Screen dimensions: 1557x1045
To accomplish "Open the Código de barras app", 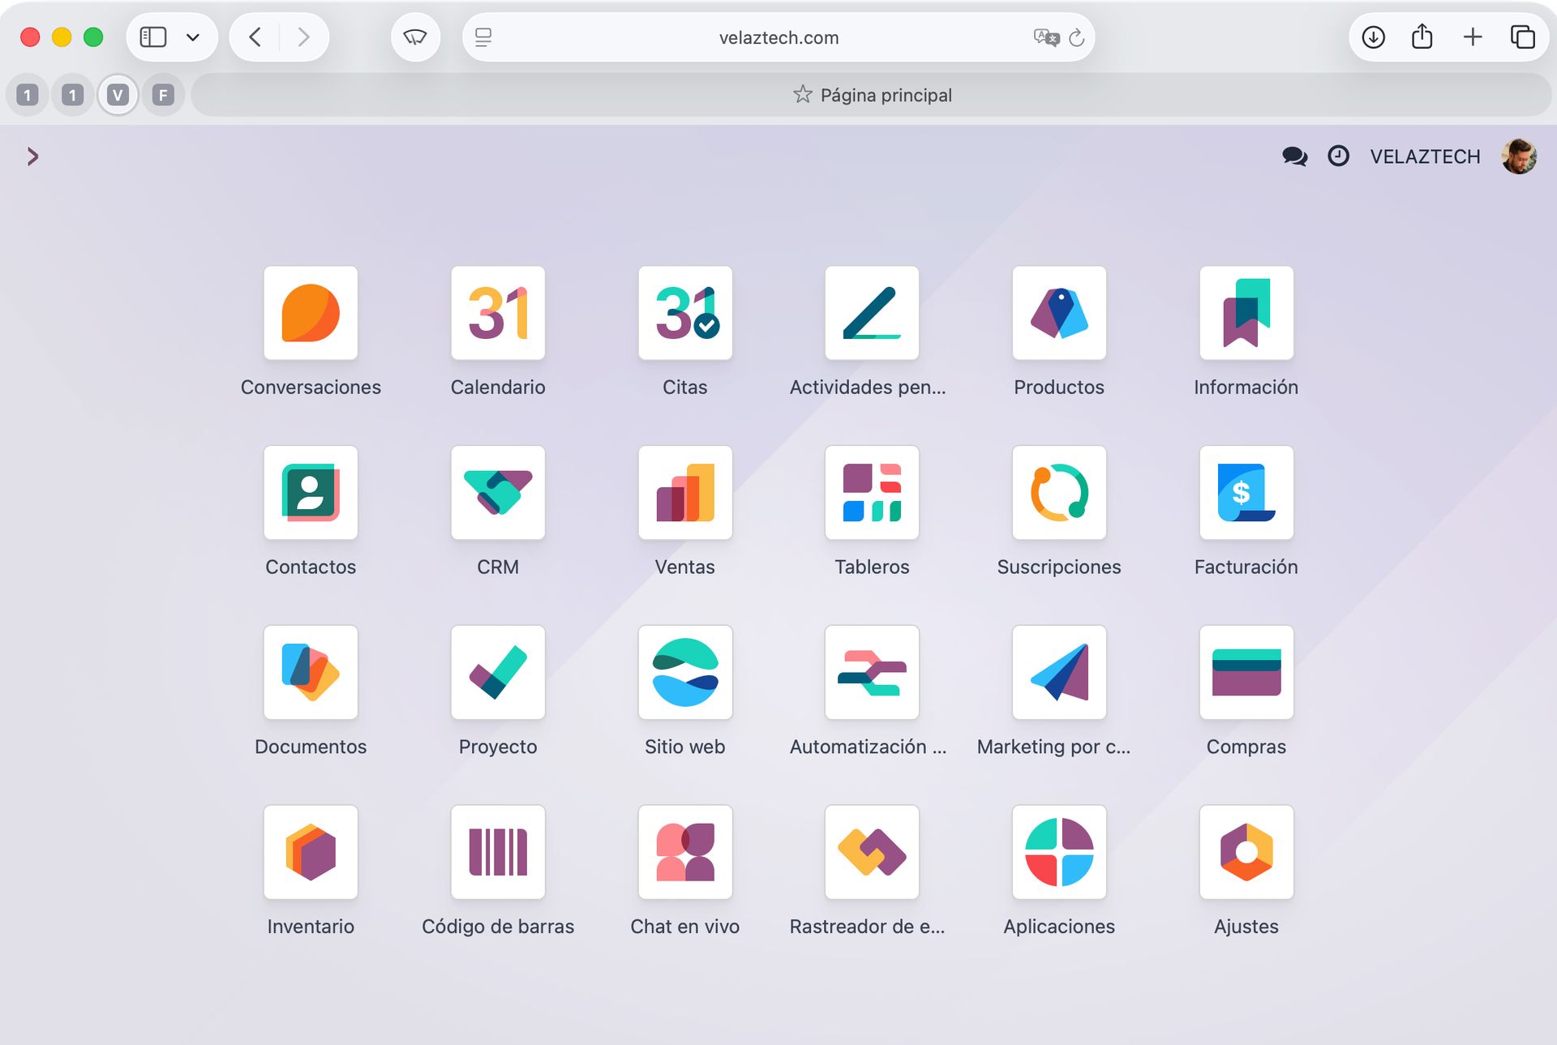I will (x=497, y=852).
